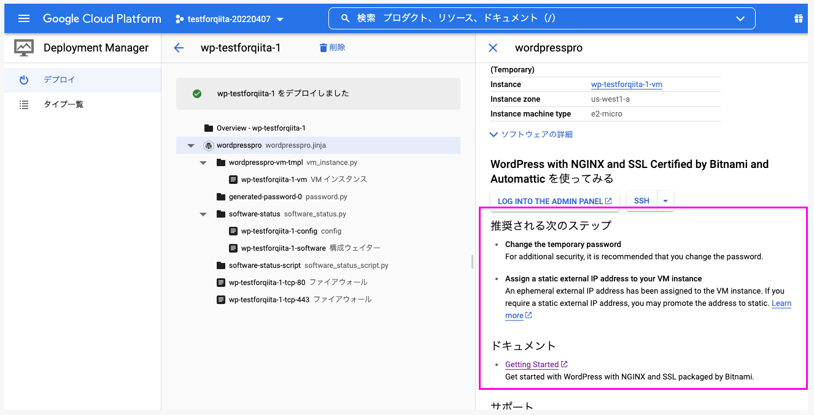The image size is (814, 415).
Task: Expand the search bar dropdown chevron
Action: pyautogui.click(x=740, y=19)
